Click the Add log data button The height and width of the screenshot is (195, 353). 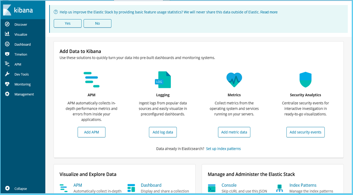pyautogui.click(x=163, y=132)
